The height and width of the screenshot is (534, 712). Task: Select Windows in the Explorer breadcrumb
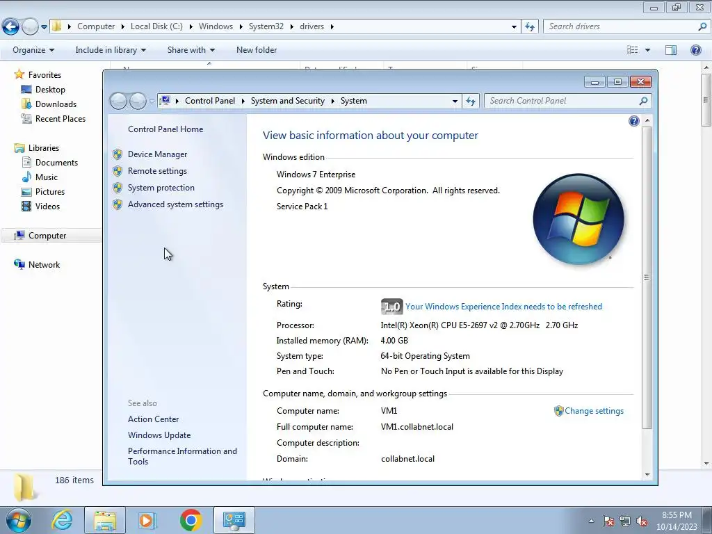216,26
